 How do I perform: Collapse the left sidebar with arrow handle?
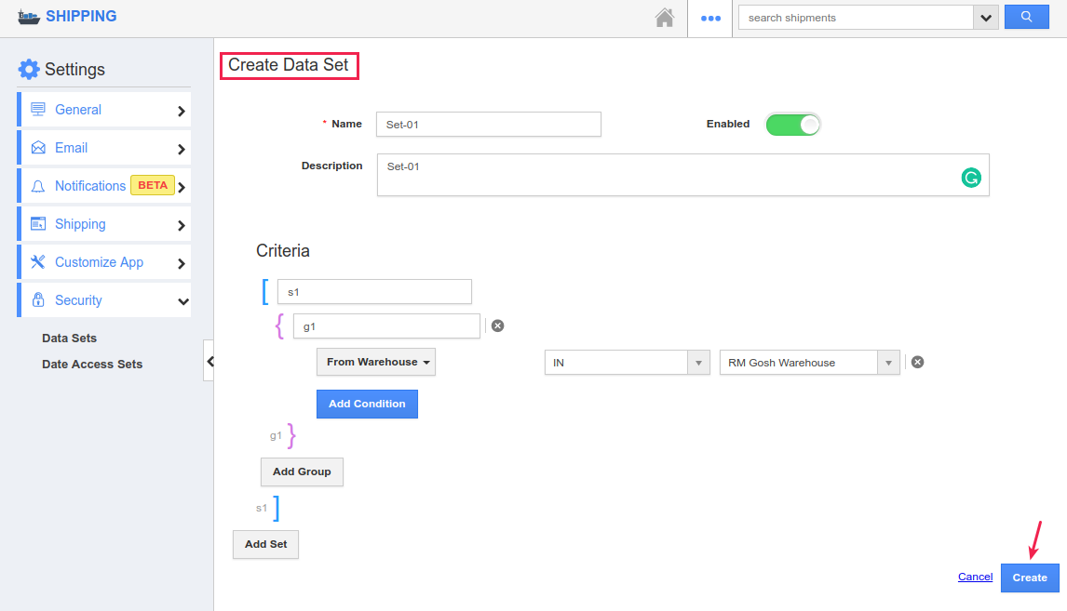pos(209,361)
